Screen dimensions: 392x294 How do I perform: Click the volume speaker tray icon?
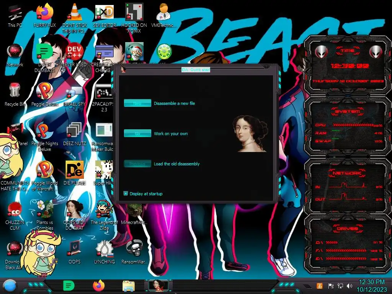(350, 286)
